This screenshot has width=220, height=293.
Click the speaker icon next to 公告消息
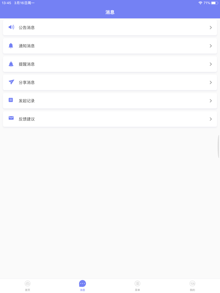[x=11, y=27]
